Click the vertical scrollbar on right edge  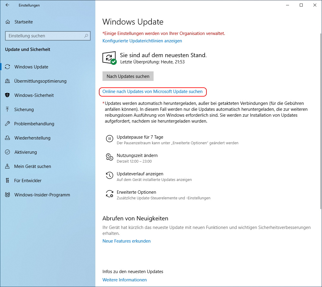click(321, 121)
